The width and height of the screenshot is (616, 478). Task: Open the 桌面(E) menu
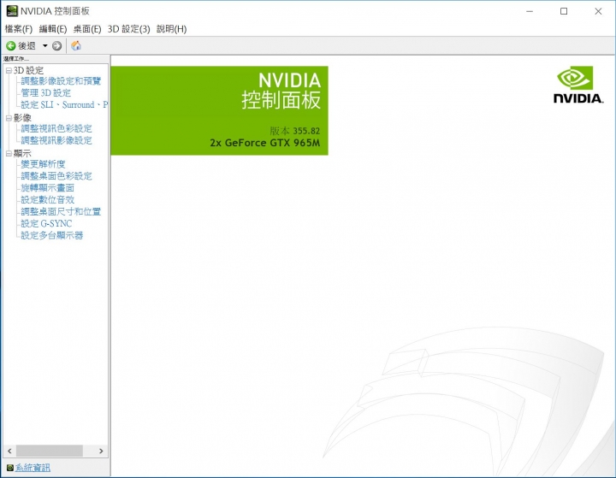tap(87, 29)
